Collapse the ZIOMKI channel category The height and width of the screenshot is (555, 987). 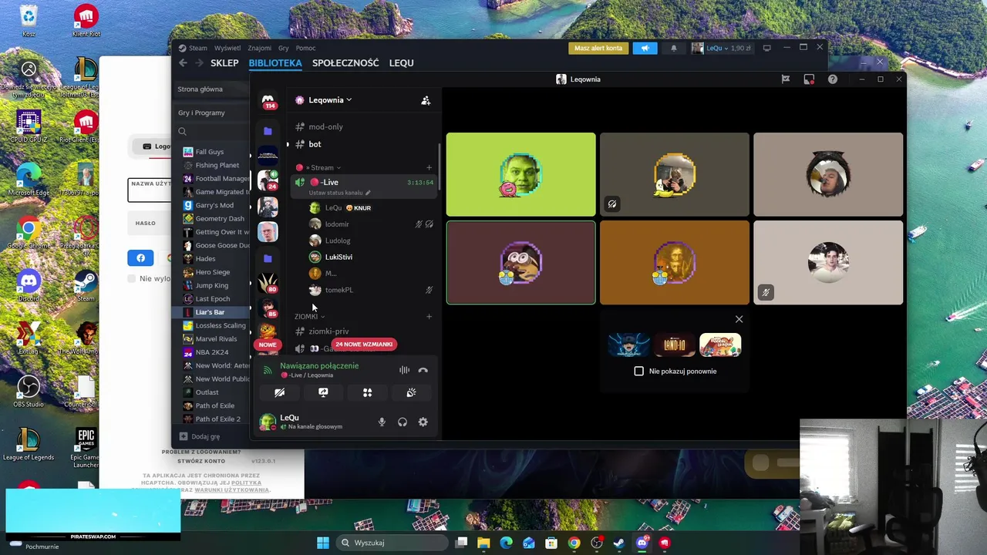pyautogui.click(x=308, y=316)
